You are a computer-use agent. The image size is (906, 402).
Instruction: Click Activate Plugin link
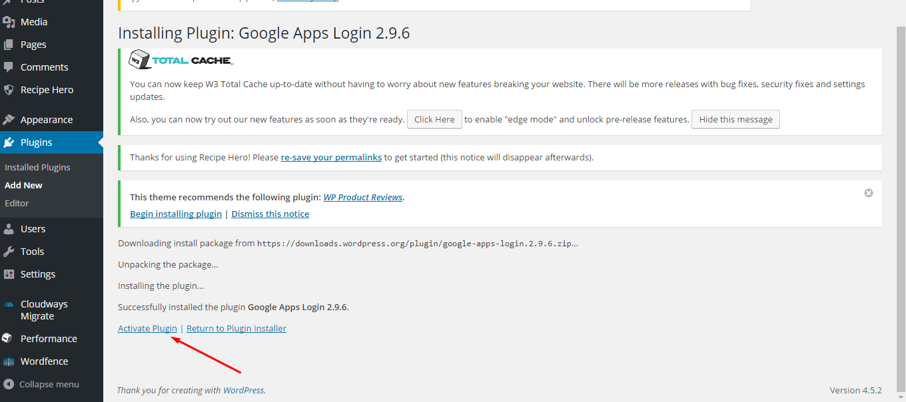pyautogui.click(x=147, y=329)
